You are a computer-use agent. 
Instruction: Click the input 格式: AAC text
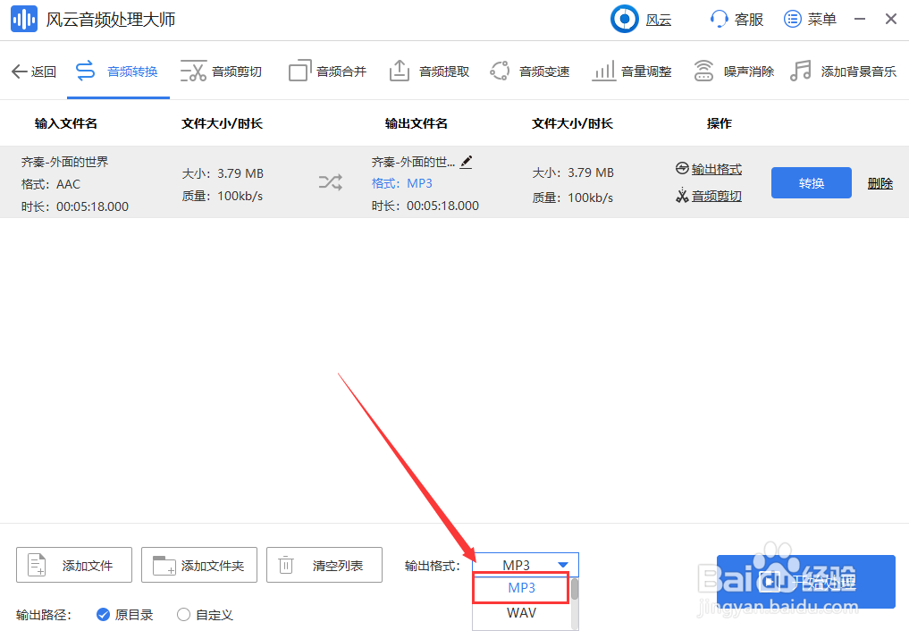point(51,184)
